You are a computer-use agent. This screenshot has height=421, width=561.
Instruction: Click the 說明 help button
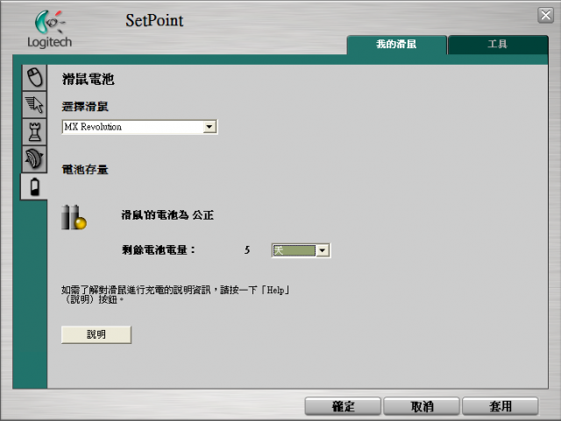pos(96,334)
